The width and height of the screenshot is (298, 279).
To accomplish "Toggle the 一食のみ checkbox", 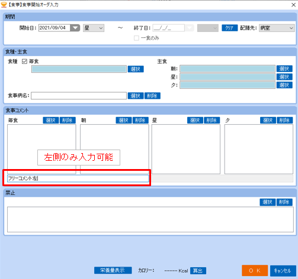I will click(136, 38).
